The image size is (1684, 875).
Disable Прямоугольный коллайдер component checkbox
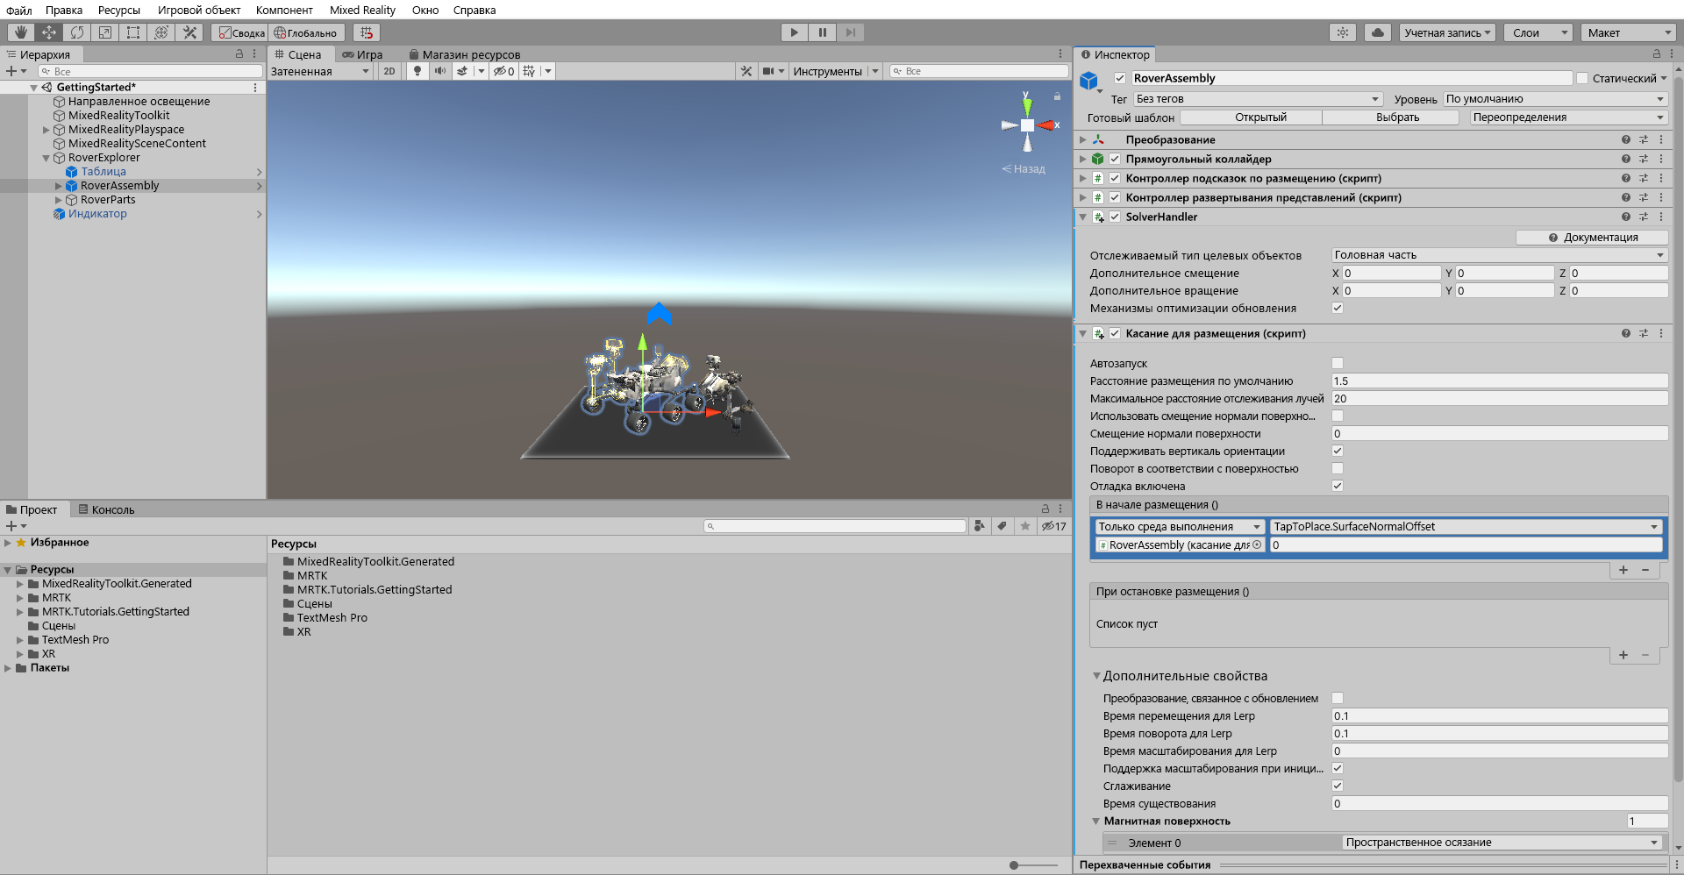tap(1115, 159)
